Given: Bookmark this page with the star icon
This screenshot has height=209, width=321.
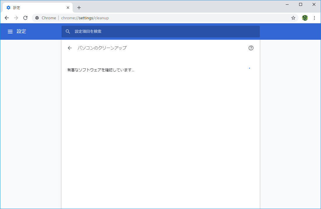Looking at the screenshot, I should click(293, 18).
